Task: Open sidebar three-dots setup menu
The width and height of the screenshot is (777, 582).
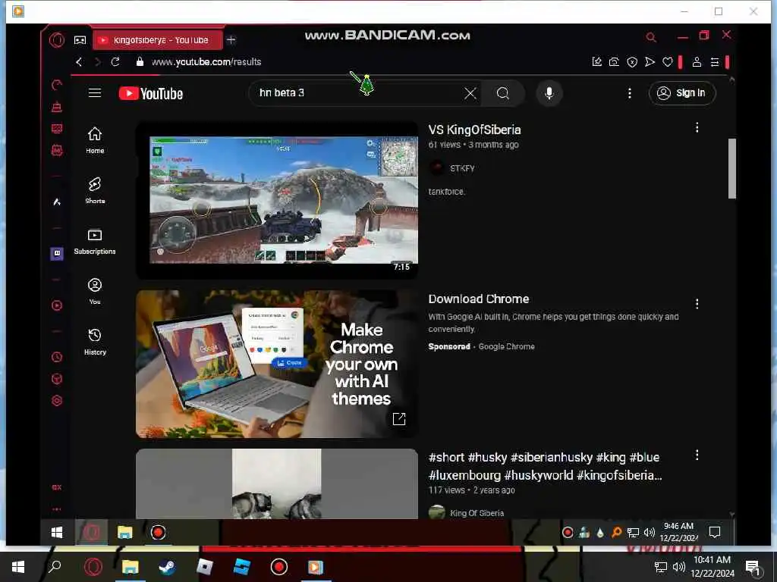Action: pyautogui.click(x=57, y=508)
